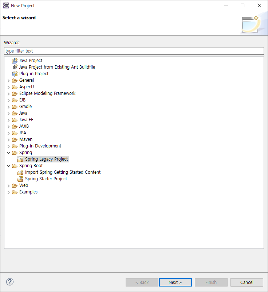
Task: Expand the Examples category
Action: [x=8, y=192]
